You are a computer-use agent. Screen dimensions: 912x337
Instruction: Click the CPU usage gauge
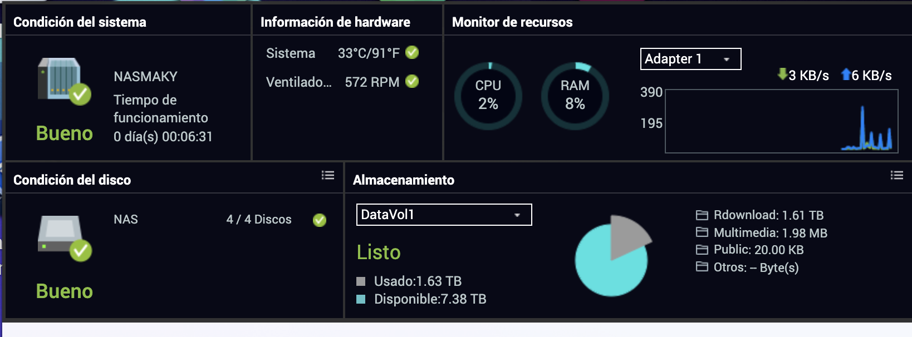tap(488, 96)
